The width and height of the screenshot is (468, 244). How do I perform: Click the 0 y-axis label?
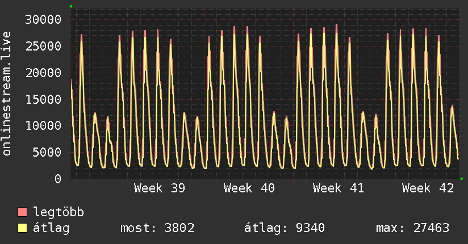pos(58,179)
